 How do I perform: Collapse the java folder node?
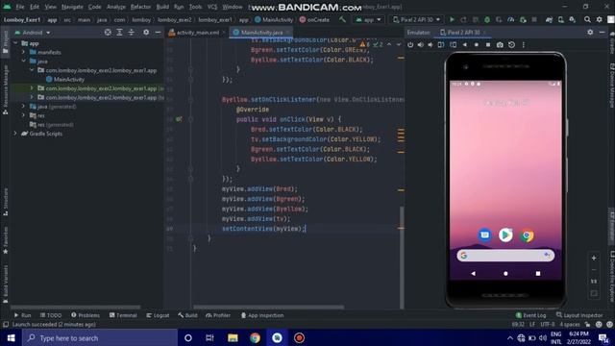[x=23, y=62]
